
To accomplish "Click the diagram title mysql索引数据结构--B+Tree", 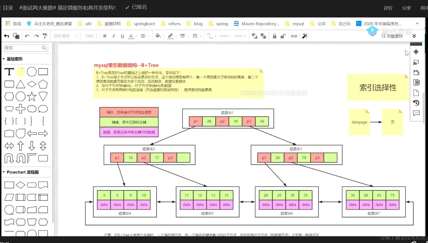I will [126, 65].
